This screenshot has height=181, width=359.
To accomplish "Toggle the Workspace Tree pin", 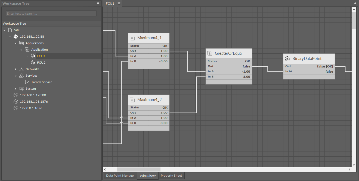I will click(x=98, y=3).
